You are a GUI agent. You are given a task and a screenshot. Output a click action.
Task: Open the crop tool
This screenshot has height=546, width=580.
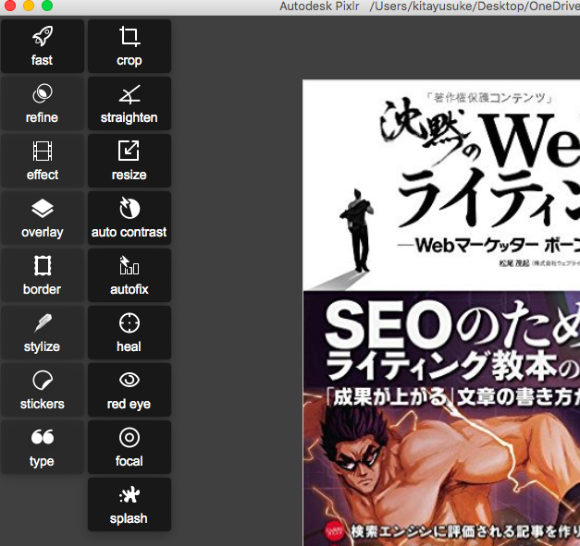point(130,46)
